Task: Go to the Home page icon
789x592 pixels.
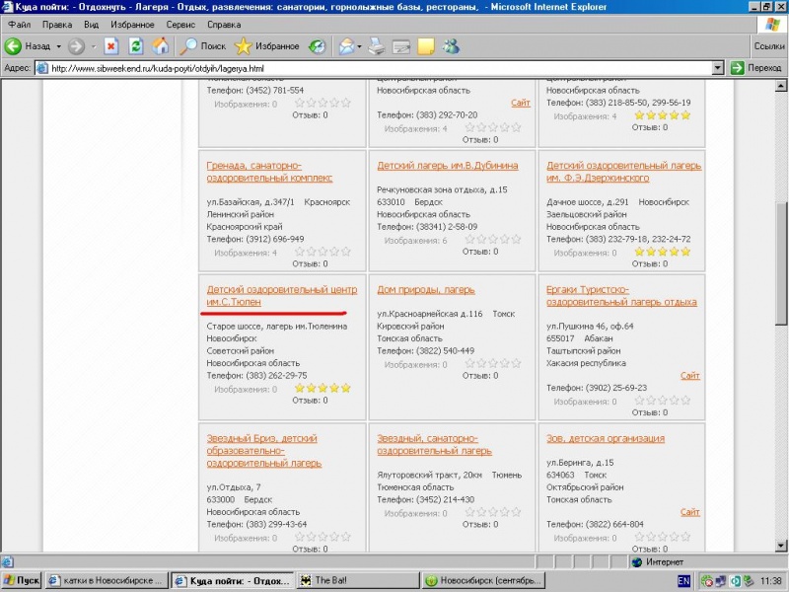Action: [159, 46]
